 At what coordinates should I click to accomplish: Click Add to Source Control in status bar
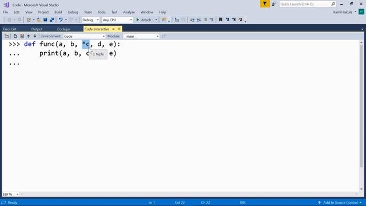tap(340, 203)
